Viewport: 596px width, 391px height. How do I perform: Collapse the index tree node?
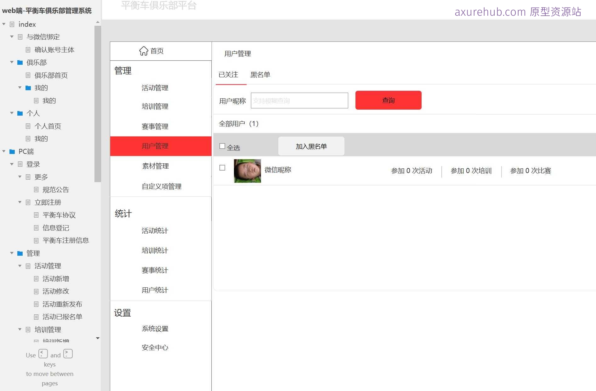coord(4,24)
